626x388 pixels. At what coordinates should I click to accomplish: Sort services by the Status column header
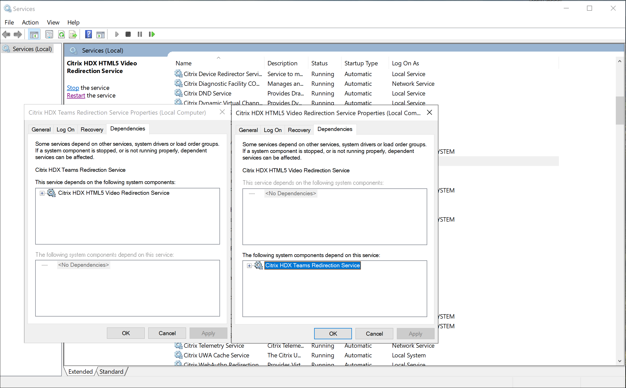pyautogui.click(x=324, y=63)
